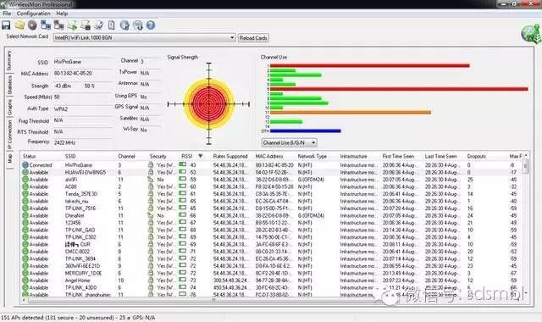542x322 pixels.
Task: Click the document with black square icon
Action: point(86,25)
